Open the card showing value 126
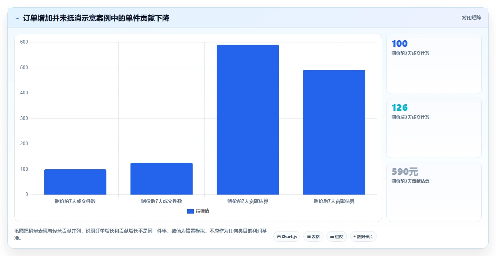This screenshot has width=496, height=256. click(x=434, y=128)
